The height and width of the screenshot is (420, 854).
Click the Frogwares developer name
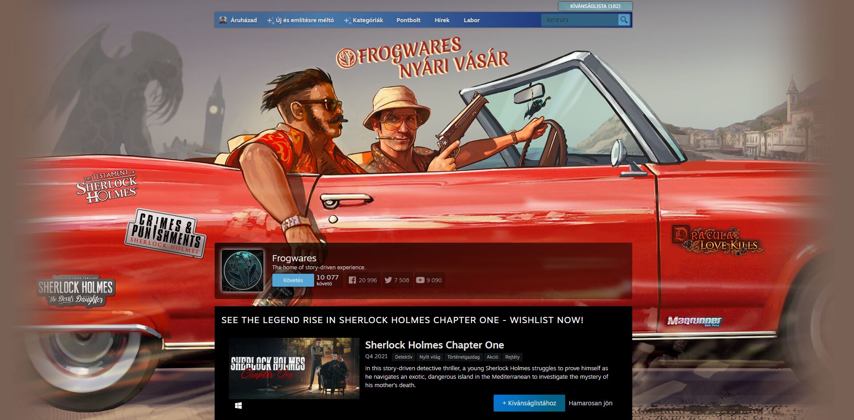(x=294, y=258)
